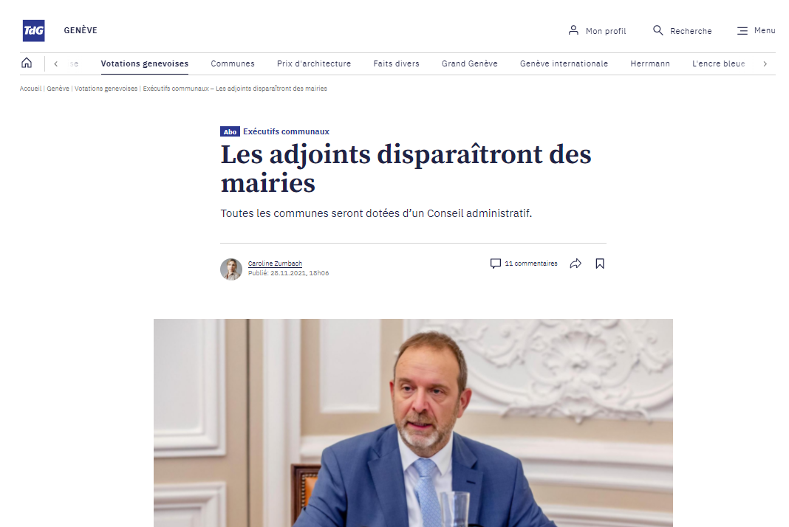Click the Recherche magnifier icon
Image resolution: width=789 pixels, height=527 pixels.
[657, 30]
